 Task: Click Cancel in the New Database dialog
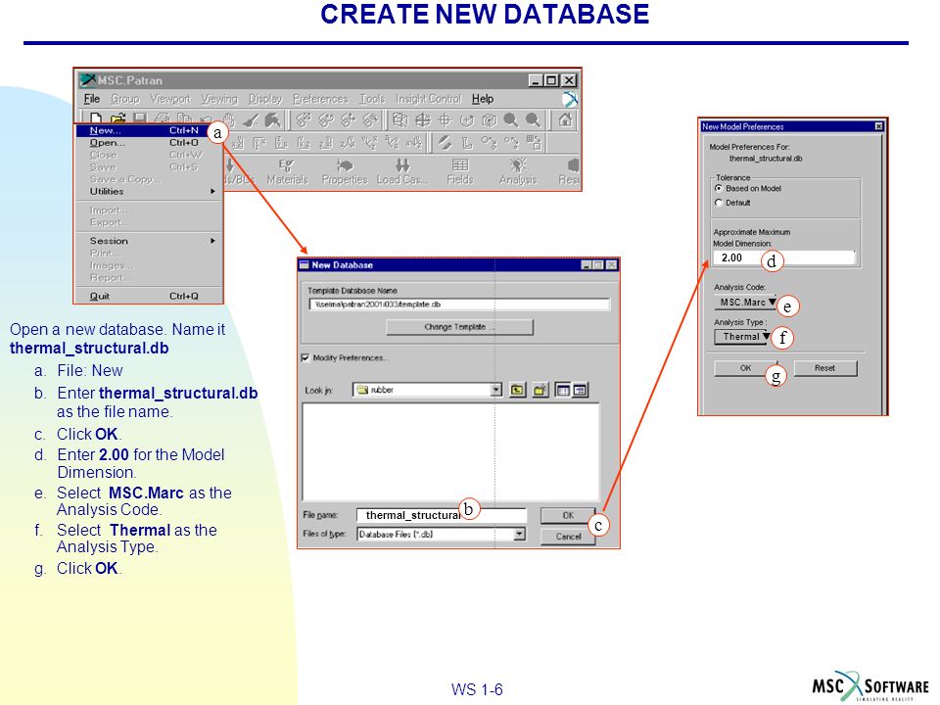[x=568, y=537]
